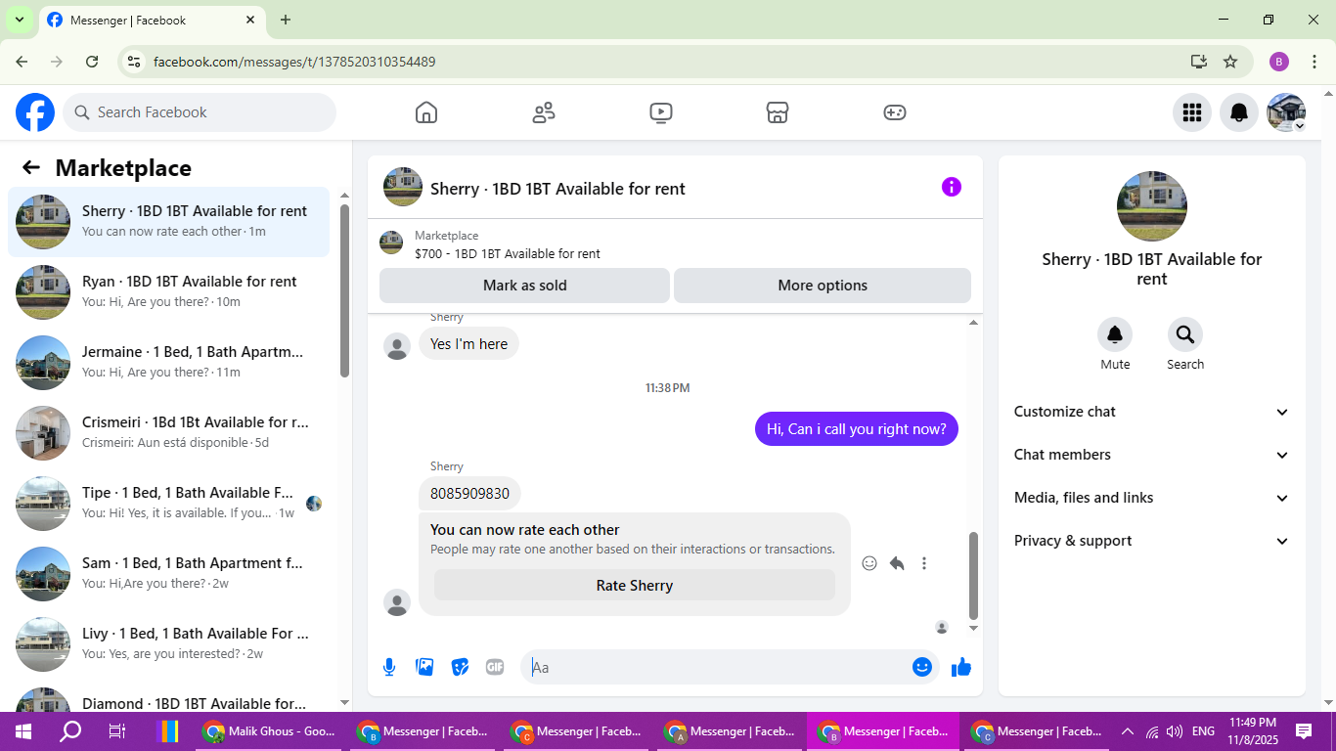React to the rating message with emoji
Image resolution: width=1336 pixels, height=751 pixels.
869,563
